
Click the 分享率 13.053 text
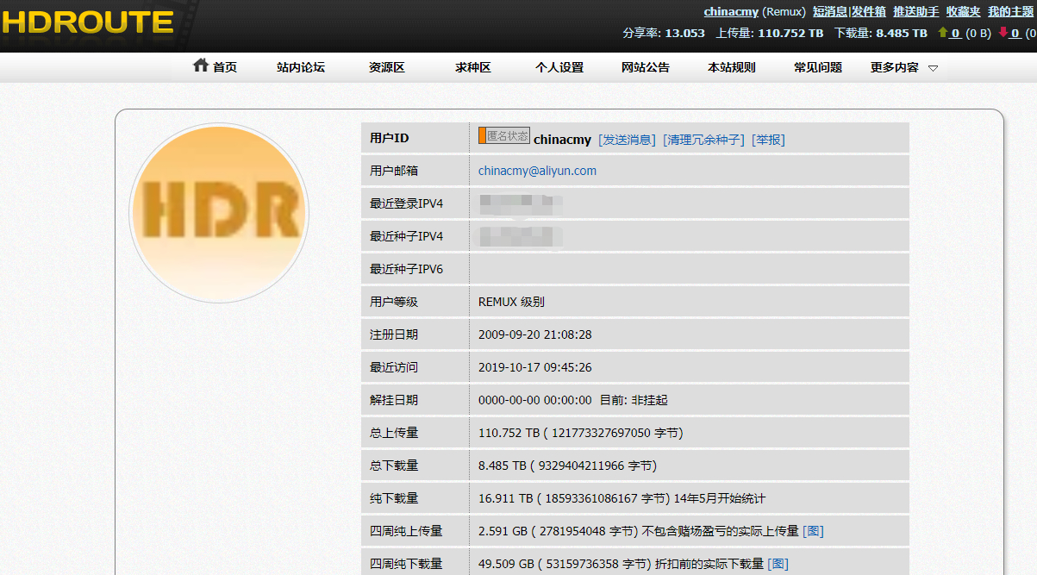(x=664, y=34)
